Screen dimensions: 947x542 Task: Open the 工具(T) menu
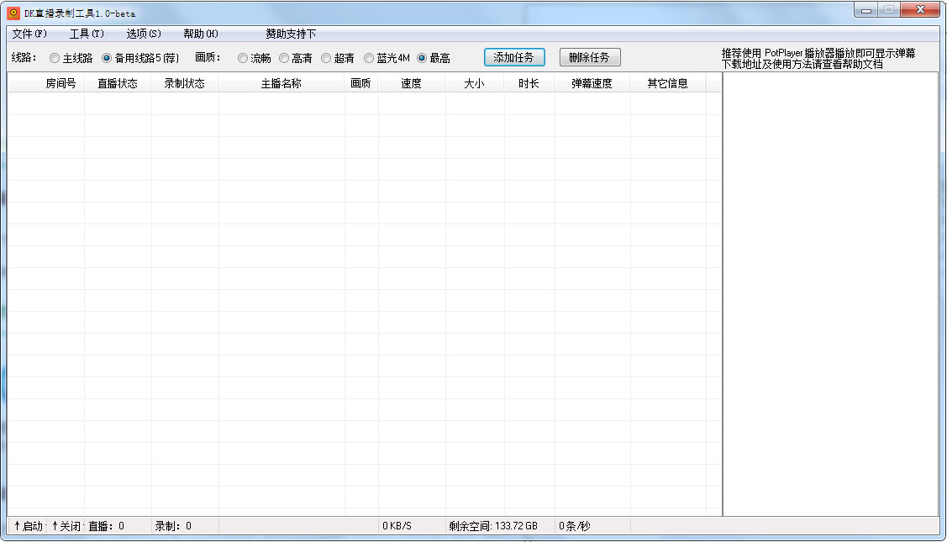(87, 34)
